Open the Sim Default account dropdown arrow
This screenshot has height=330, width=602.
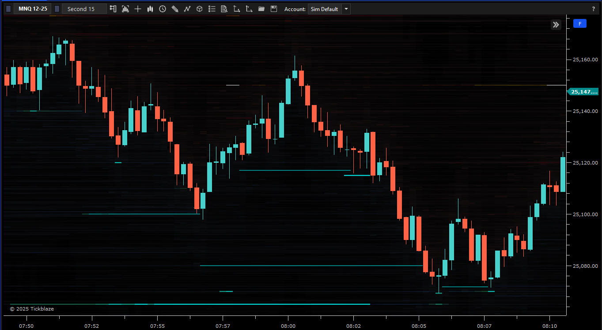point(346,9)
